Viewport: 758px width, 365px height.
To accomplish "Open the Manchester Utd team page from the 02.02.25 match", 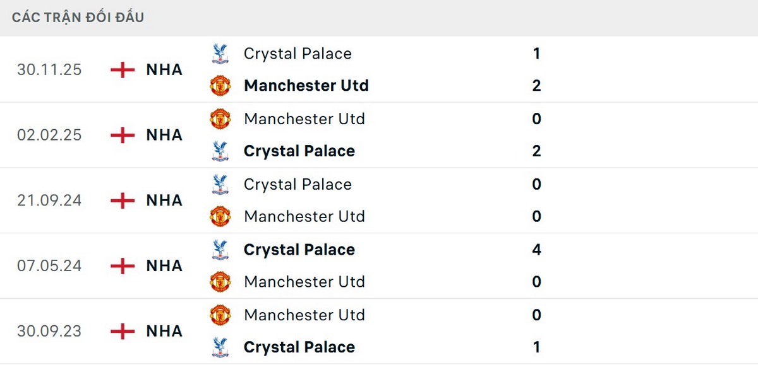I will (304, 119).
